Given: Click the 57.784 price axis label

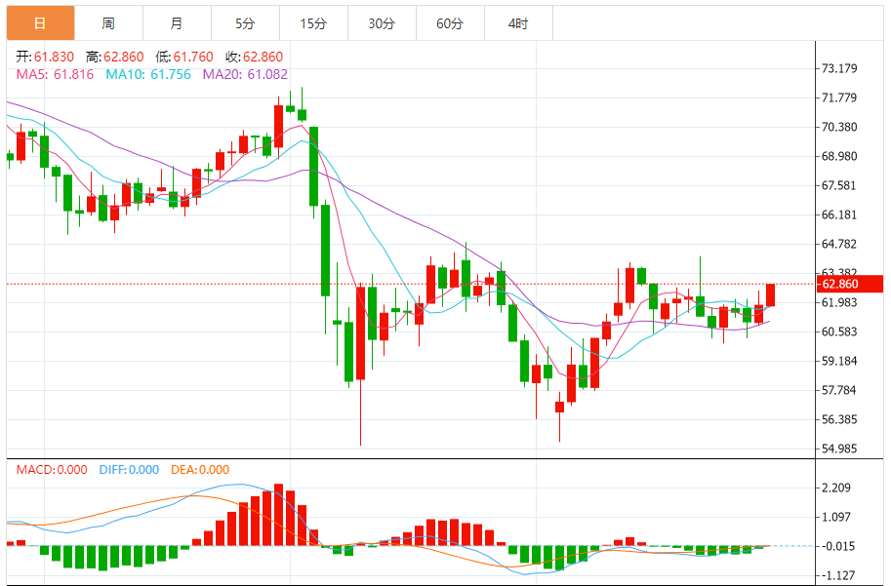Looking at the screenshot, I should tap(839, 390).
